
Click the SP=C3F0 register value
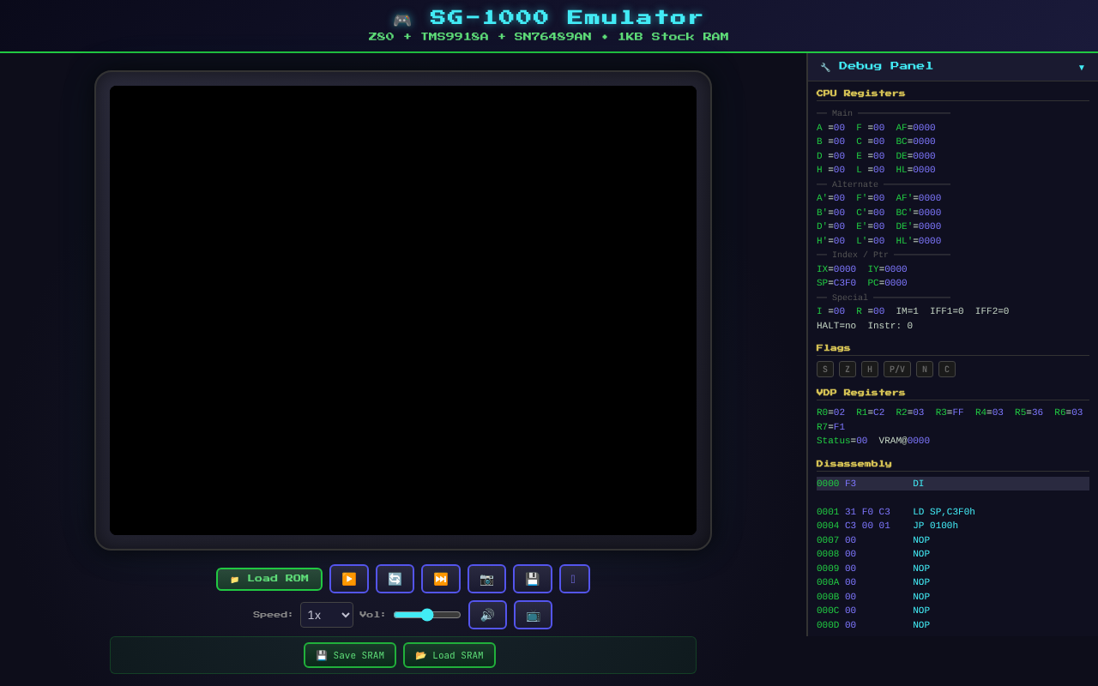pos(836,283)
